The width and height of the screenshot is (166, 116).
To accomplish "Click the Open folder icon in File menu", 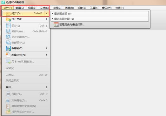I will coord(8,14).
